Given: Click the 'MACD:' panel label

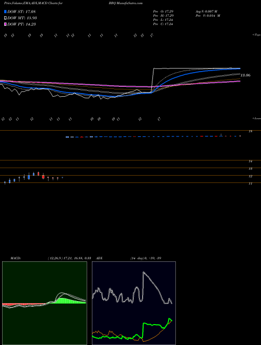Looking at the screenshot, I should coord(15,258).
